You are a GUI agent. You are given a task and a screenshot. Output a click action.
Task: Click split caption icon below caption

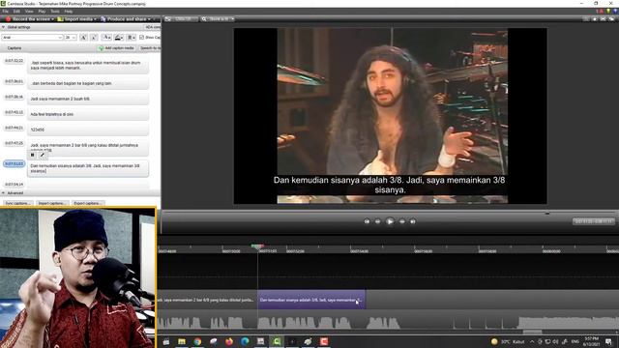tap(33, 155)
